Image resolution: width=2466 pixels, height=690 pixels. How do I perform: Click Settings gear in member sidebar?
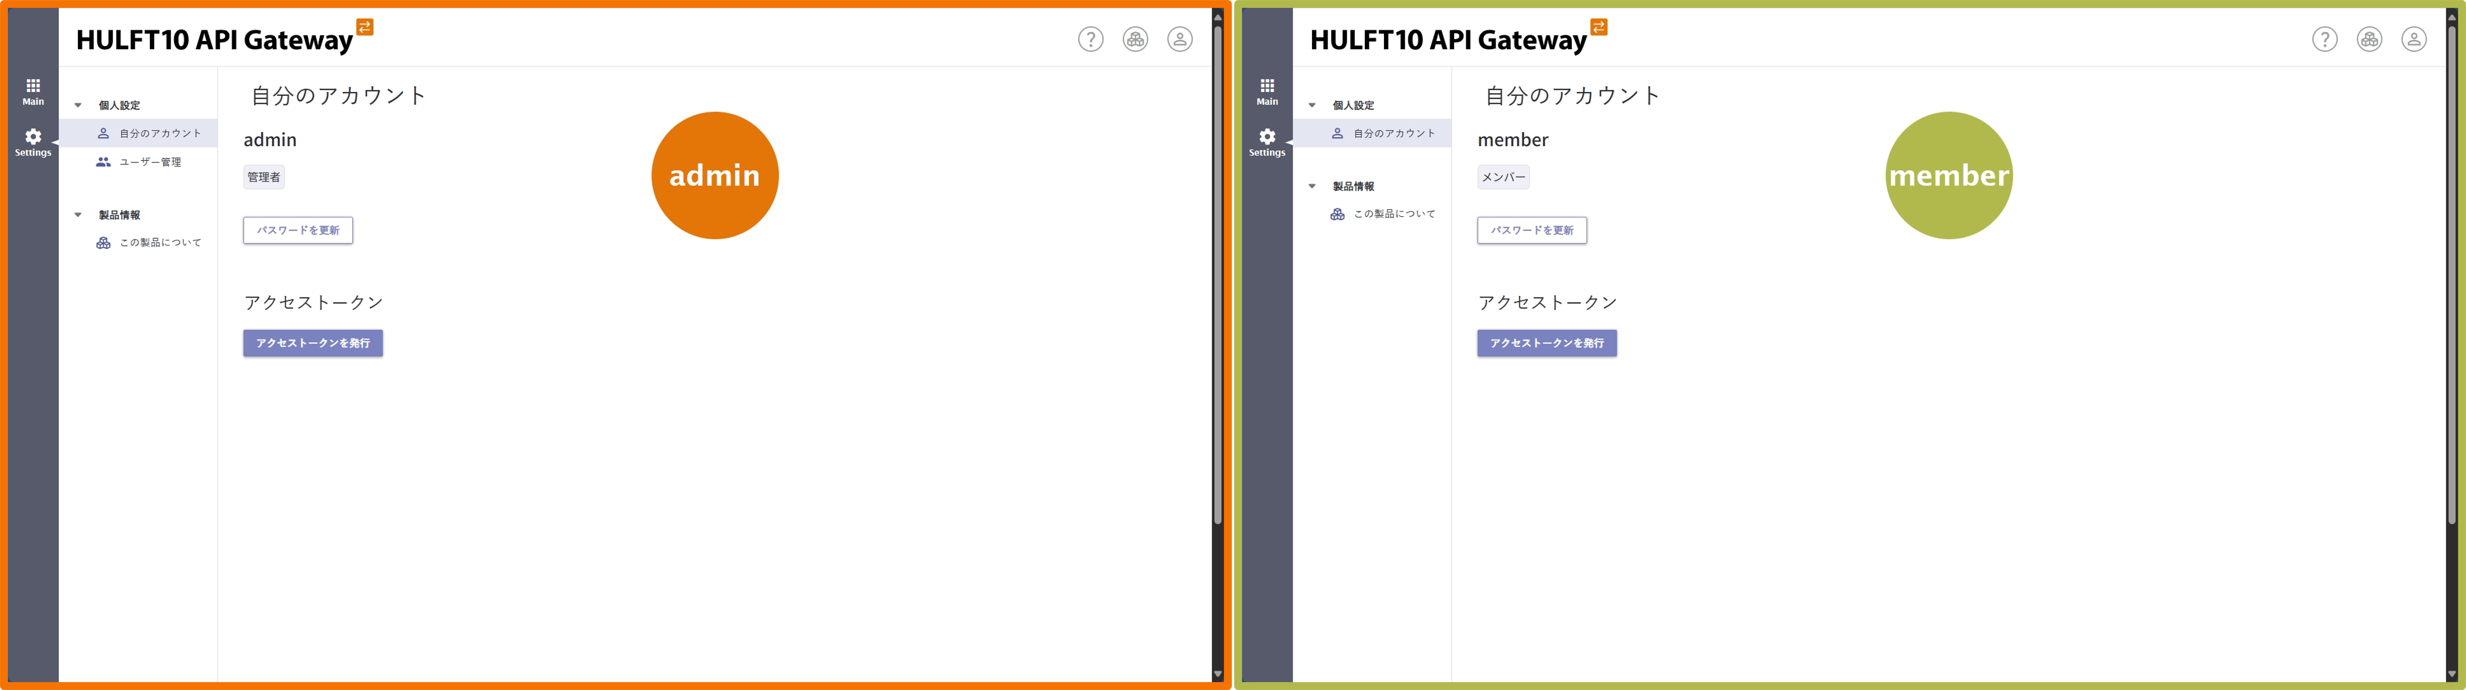click(1267, 142)
